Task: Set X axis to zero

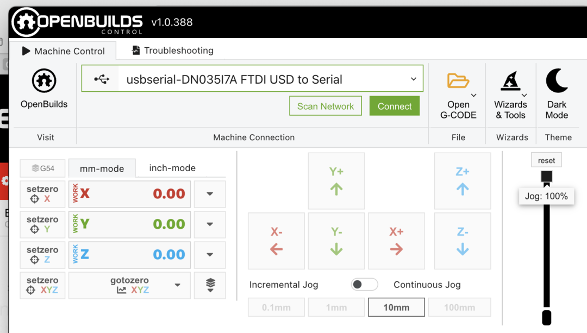Action: [42, 194]
